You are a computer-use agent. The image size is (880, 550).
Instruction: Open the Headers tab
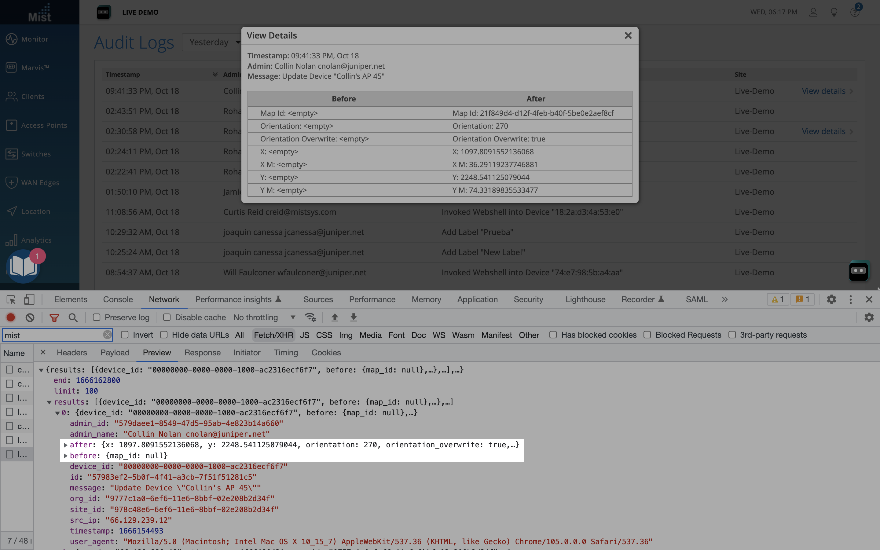click(71, 353)
